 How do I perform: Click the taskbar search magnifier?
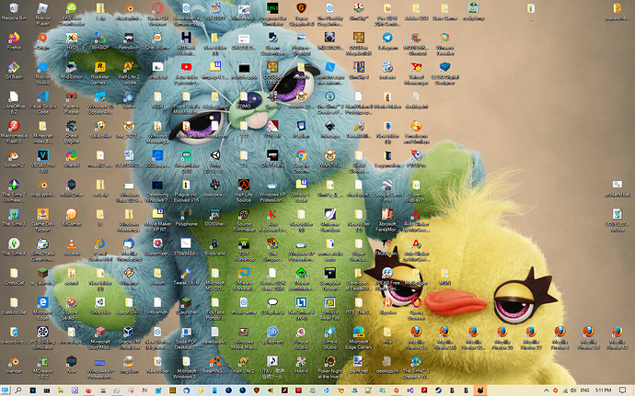click(18, 390)
